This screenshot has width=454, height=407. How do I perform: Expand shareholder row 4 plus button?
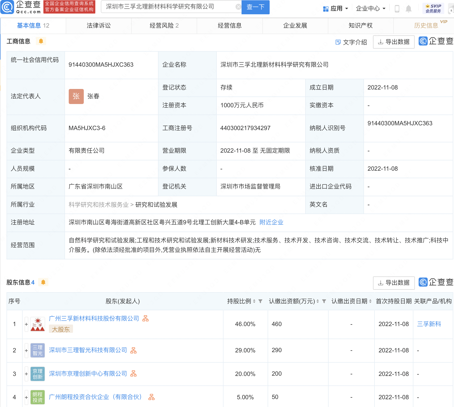(26, 397)
